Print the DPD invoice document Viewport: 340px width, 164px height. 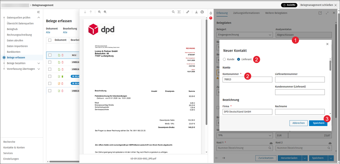pos(202,12)
